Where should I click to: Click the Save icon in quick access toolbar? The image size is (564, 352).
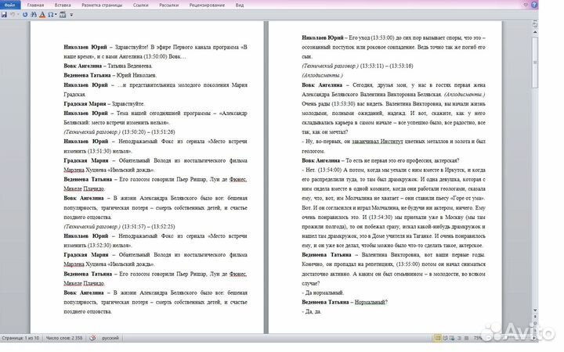(x=4, y=14)
